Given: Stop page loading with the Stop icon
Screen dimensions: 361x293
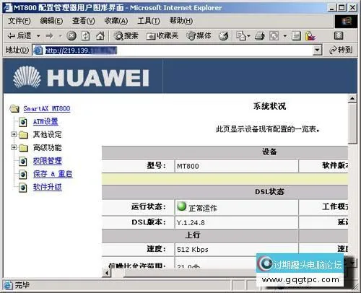Looking at the screenshot, I should tap(71, 36).
